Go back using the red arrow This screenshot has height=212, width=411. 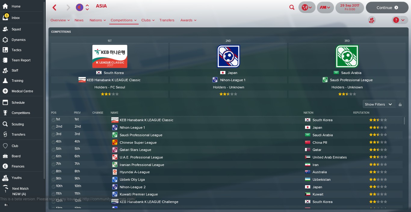54,8
